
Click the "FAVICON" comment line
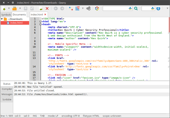coord(60,75)
